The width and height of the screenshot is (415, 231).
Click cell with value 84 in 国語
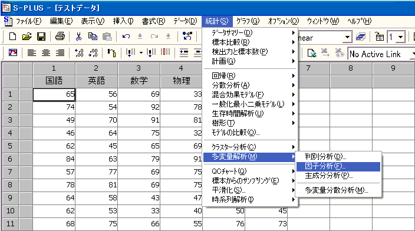point(54,159)
